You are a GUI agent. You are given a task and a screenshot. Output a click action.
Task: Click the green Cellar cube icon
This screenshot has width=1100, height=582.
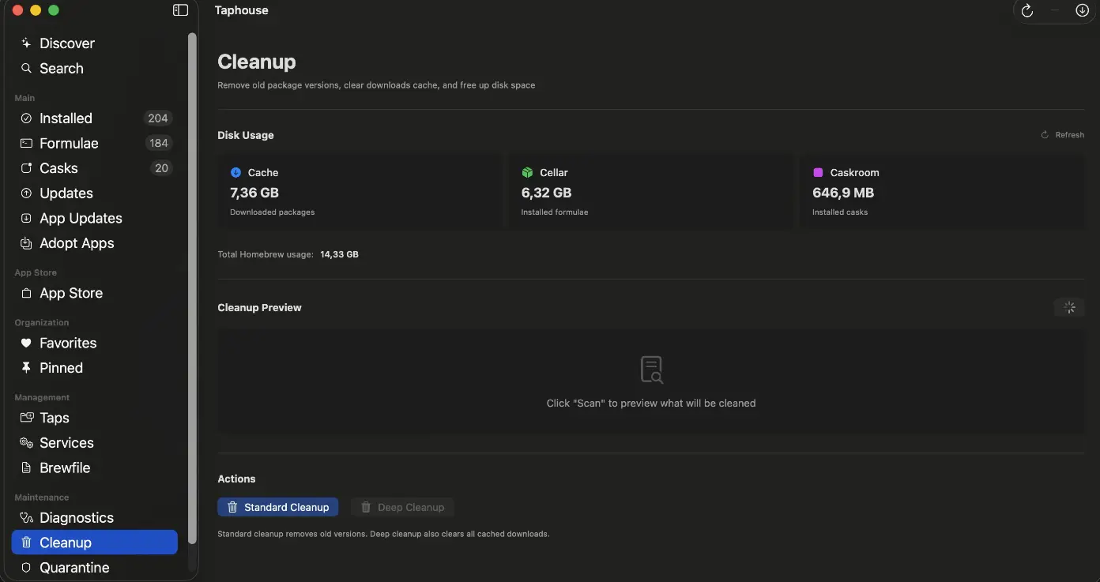click(x=527, y=172)
